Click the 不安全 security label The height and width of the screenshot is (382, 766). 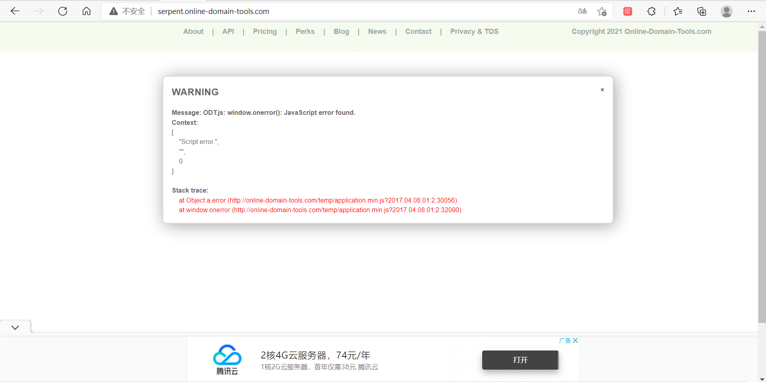click(x=133, y=11)
